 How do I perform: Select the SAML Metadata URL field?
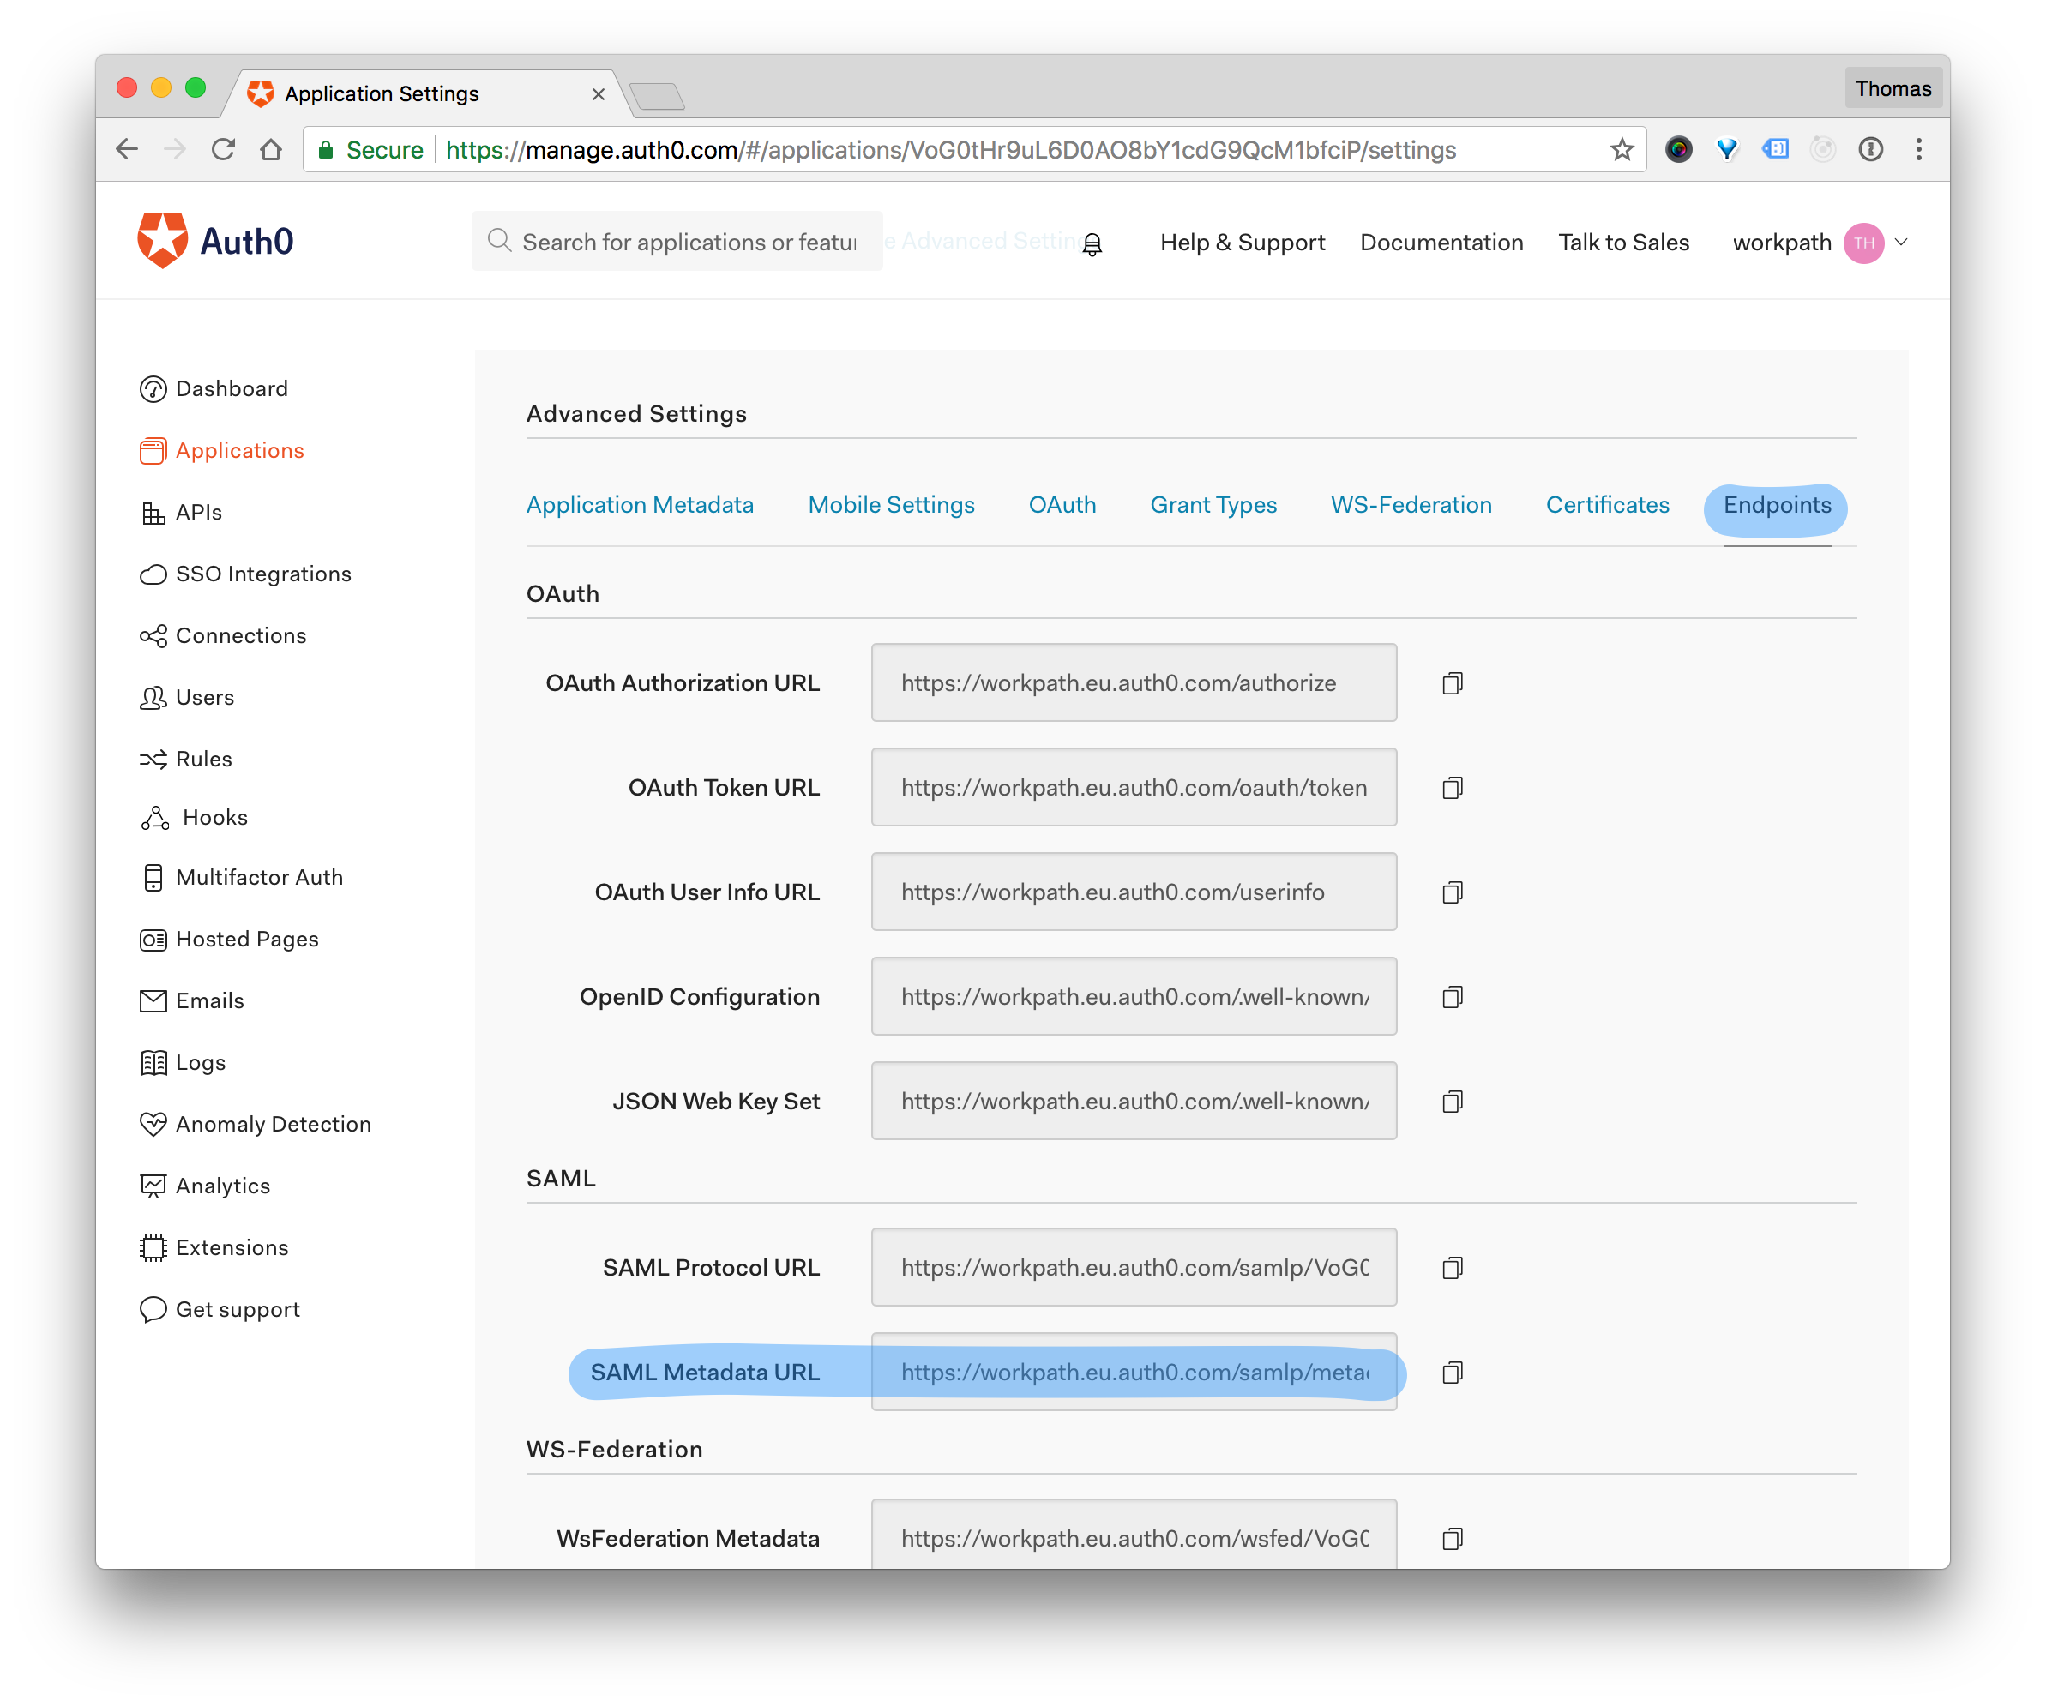pos(1134,1372)
